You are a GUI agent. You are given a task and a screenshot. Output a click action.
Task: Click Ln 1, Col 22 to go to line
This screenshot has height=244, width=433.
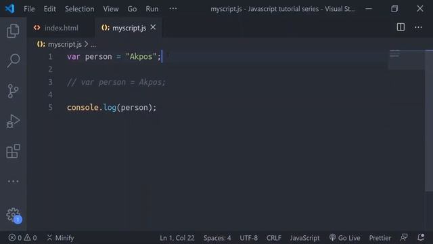point(177,238)
